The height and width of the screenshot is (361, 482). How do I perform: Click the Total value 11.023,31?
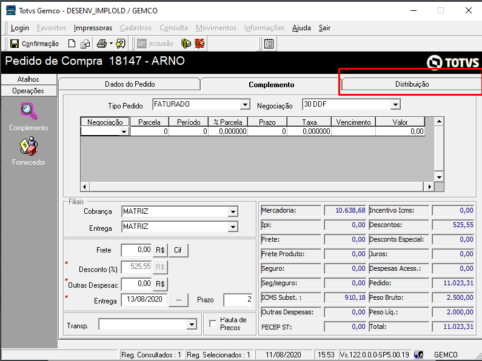(x=453, y=326)
